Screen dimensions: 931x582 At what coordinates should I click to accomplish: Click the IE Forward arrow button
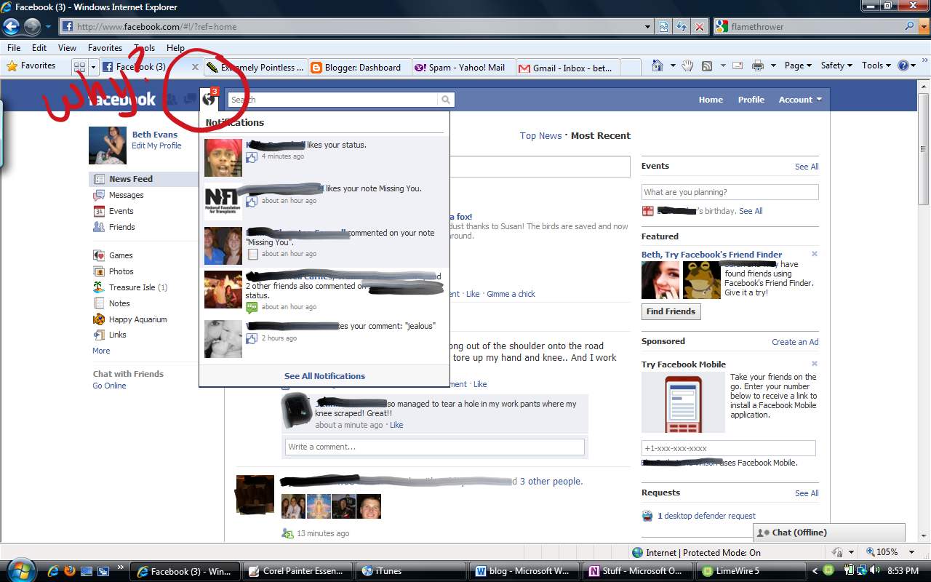32,27
